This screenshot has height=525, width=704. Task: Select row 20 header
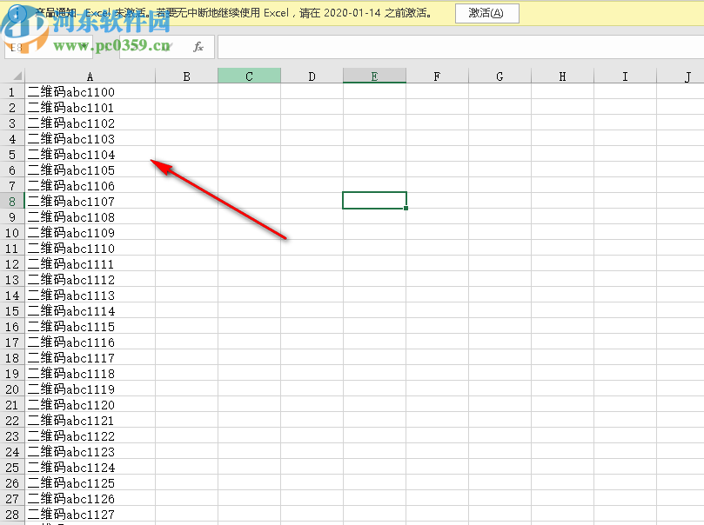pyautogui.click(x=12, y=389)
